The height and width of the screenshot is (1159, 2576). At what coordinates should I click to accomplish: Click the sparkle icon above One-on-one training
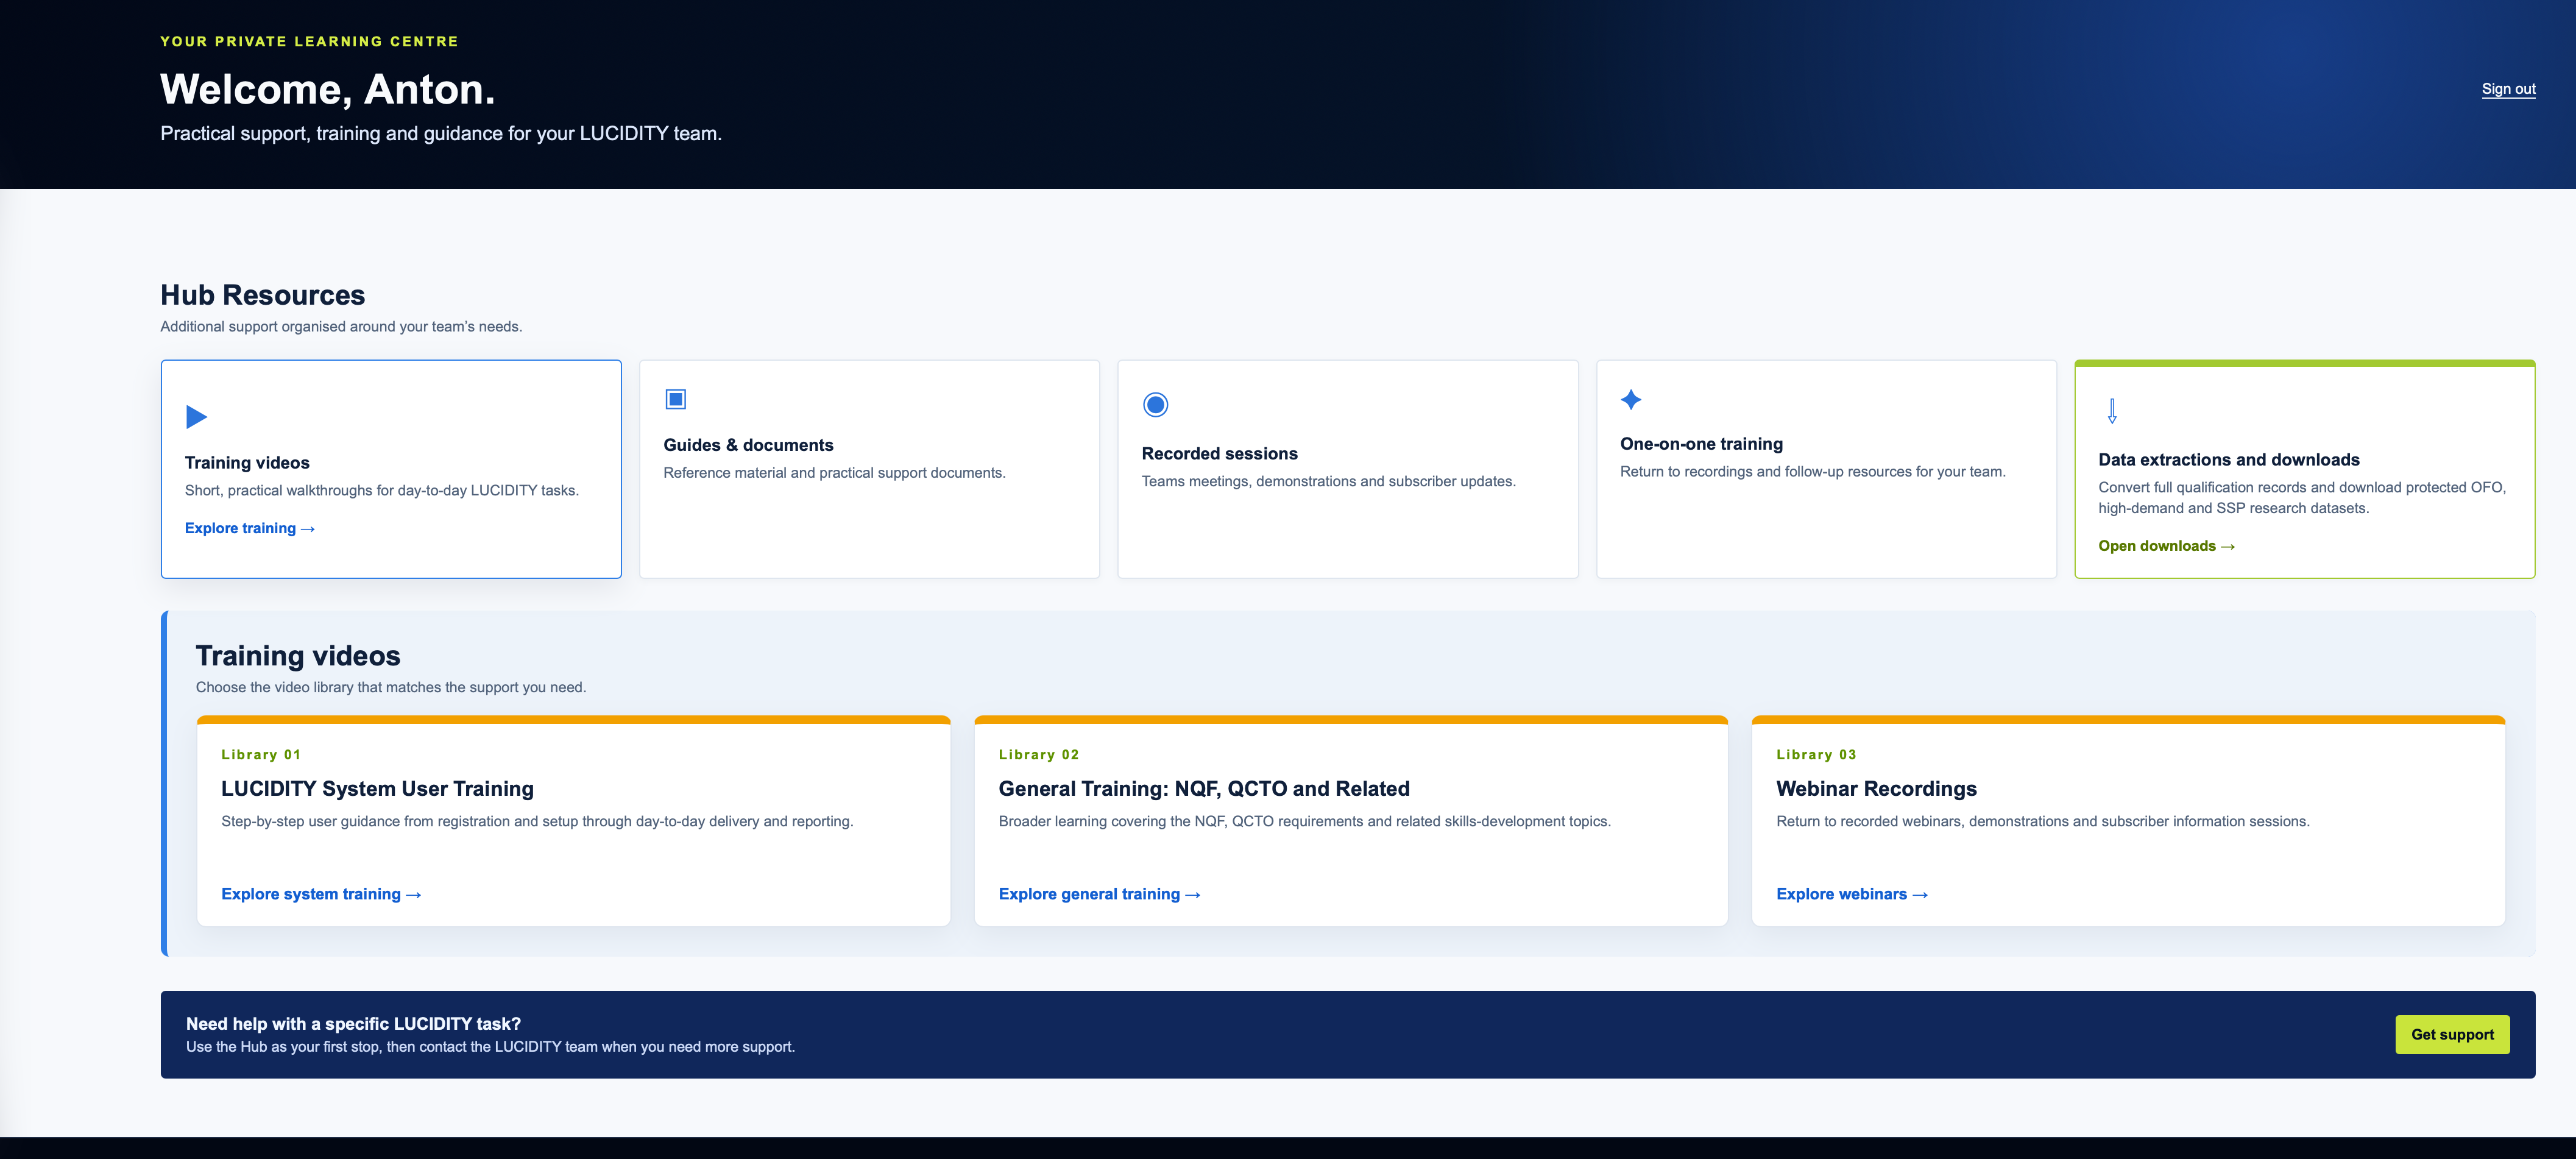1631,400
